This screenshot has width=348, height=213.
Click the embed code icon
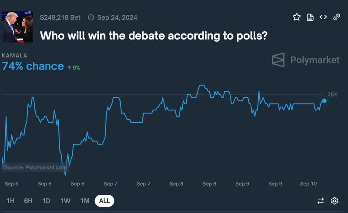pyautogui.click(x=323, y=17)
